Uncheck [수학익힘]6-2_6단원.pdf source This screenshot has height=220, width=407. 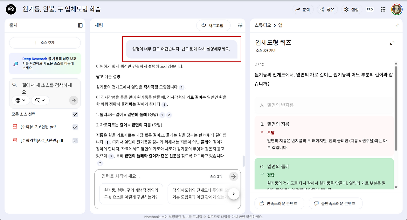pos(75,140)
